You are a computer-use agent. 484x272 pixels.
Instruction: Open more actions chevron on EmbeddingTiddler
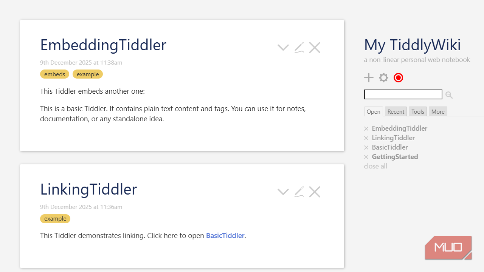click(x=283, y=48)
